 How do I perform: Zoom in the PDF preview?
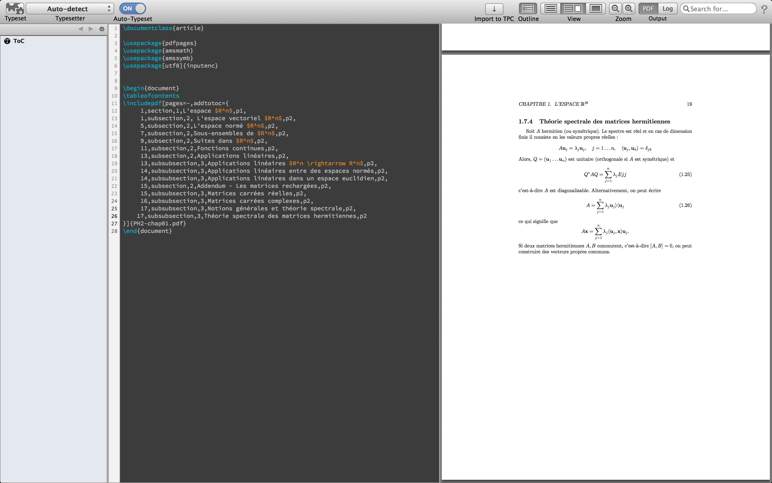[x=629, y=9]
